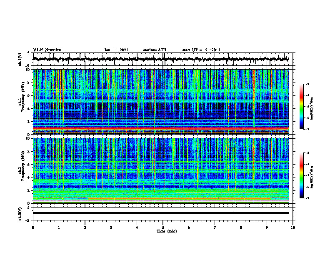
Task: Click the "0" tick on time axis
Action: pyautogui.click(x=33, y=227)
